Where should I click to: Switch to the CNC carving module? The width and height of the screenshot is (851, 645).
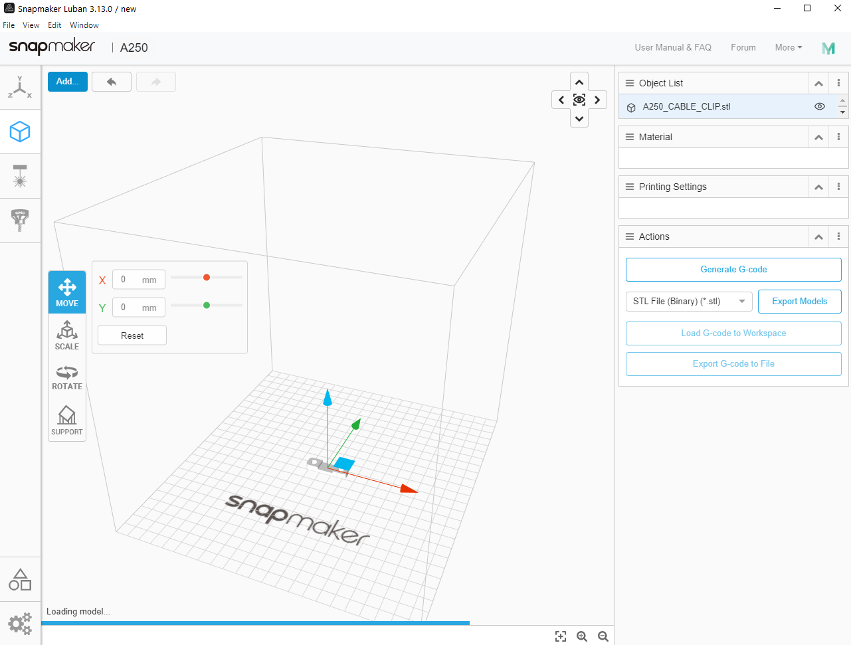point(20,221)
